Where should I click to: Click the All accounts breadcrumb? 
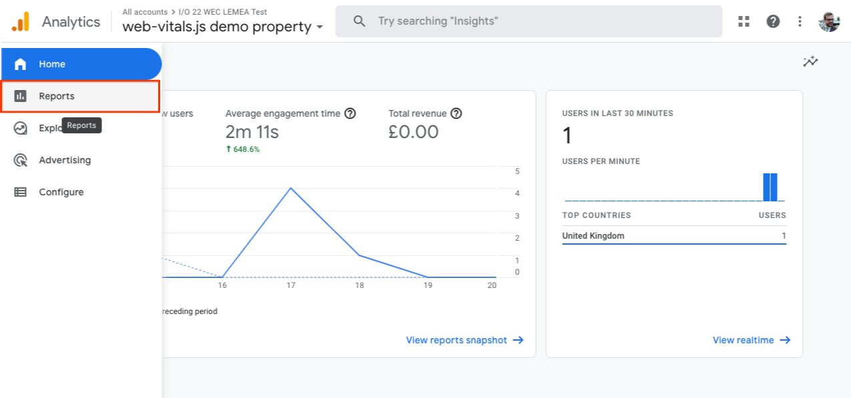[x=145, y=12]
